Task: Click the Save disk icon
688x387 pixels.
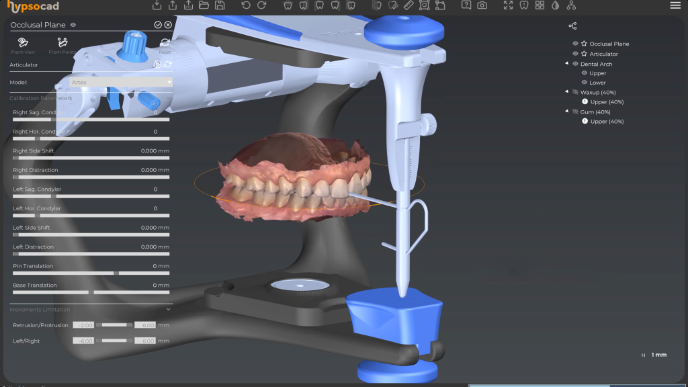Action: 220,5
